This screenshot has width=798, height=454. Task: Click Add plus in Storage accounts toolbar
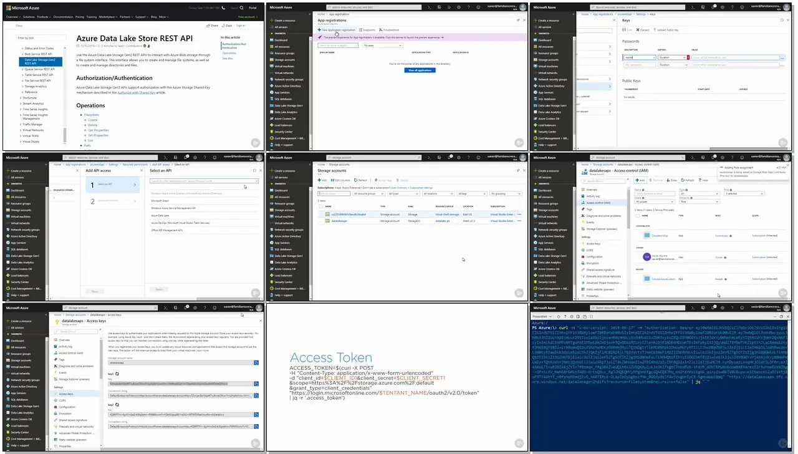pyautogui.click(x=322, y=180)
